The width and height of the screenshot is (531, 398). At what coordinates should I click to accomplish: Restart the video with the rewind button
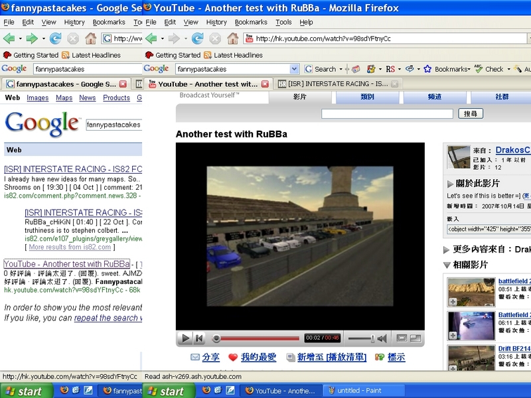[x=200, y=338]
